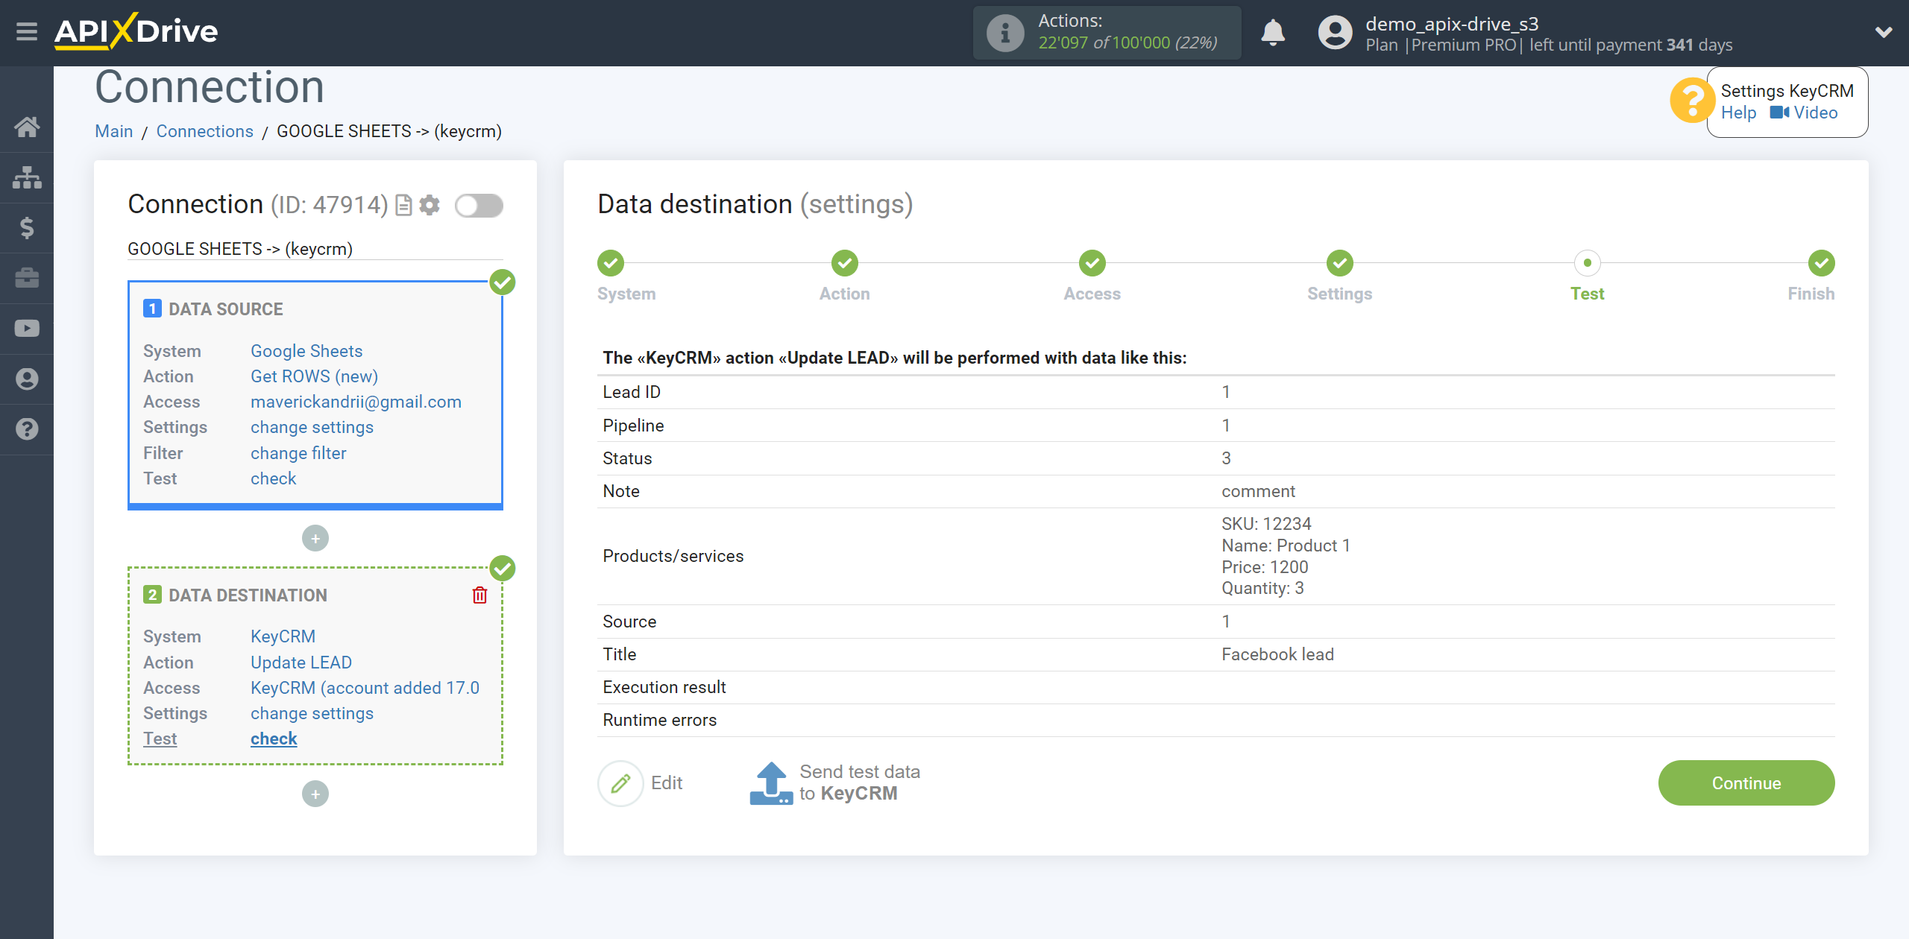Click the Edit label
Screen dimensions: 1909x939
tap(667, 783)
